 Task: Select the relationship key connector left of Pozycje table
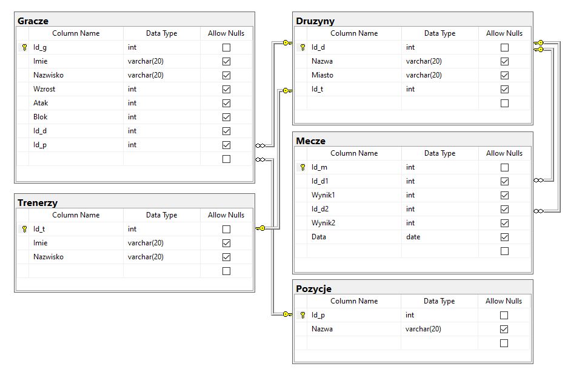pos(287,314)
